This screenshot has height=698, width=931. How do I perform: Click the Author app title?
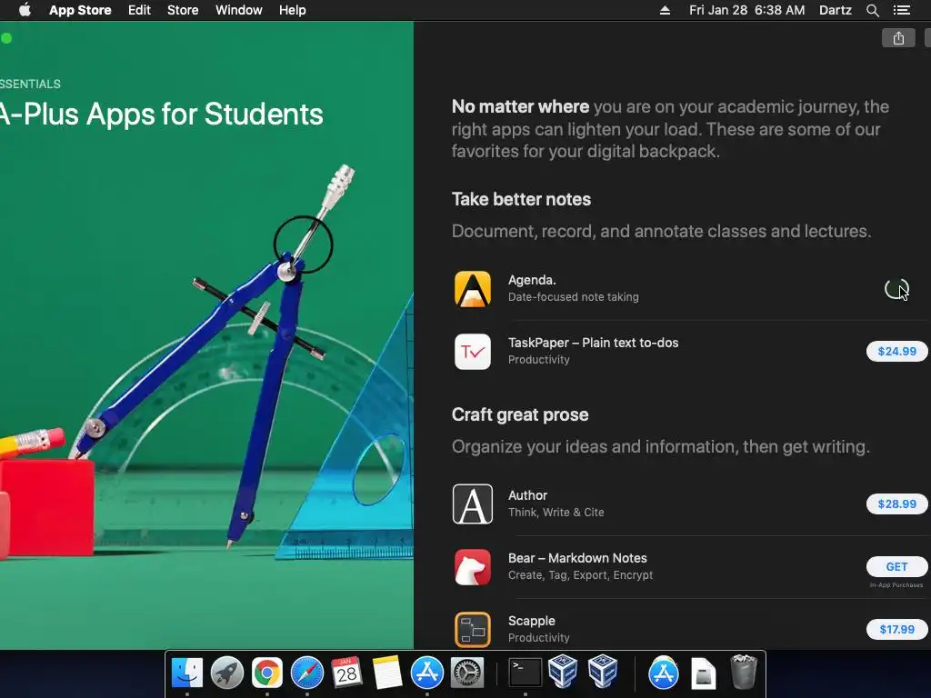[x=528, y=495]
